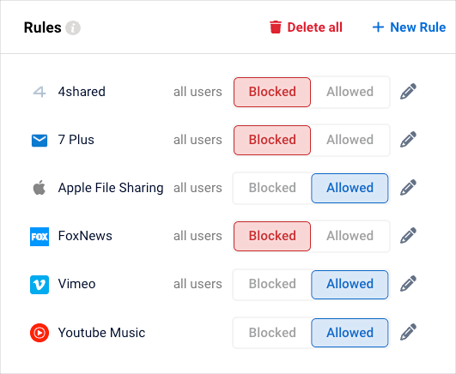
Task: Click the trash icon for Delete all
Action: pyautogui.click(x=276, y=27)
